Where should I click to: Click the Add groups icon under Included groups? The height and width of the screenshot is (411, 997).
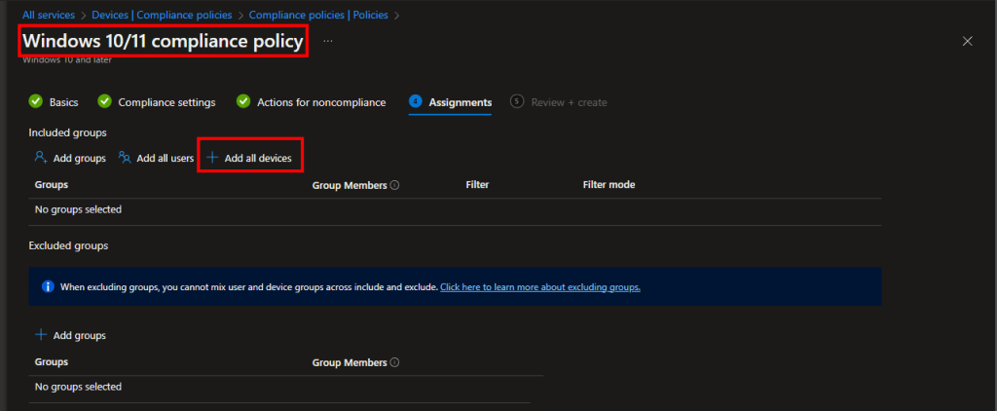click(40, 157)
